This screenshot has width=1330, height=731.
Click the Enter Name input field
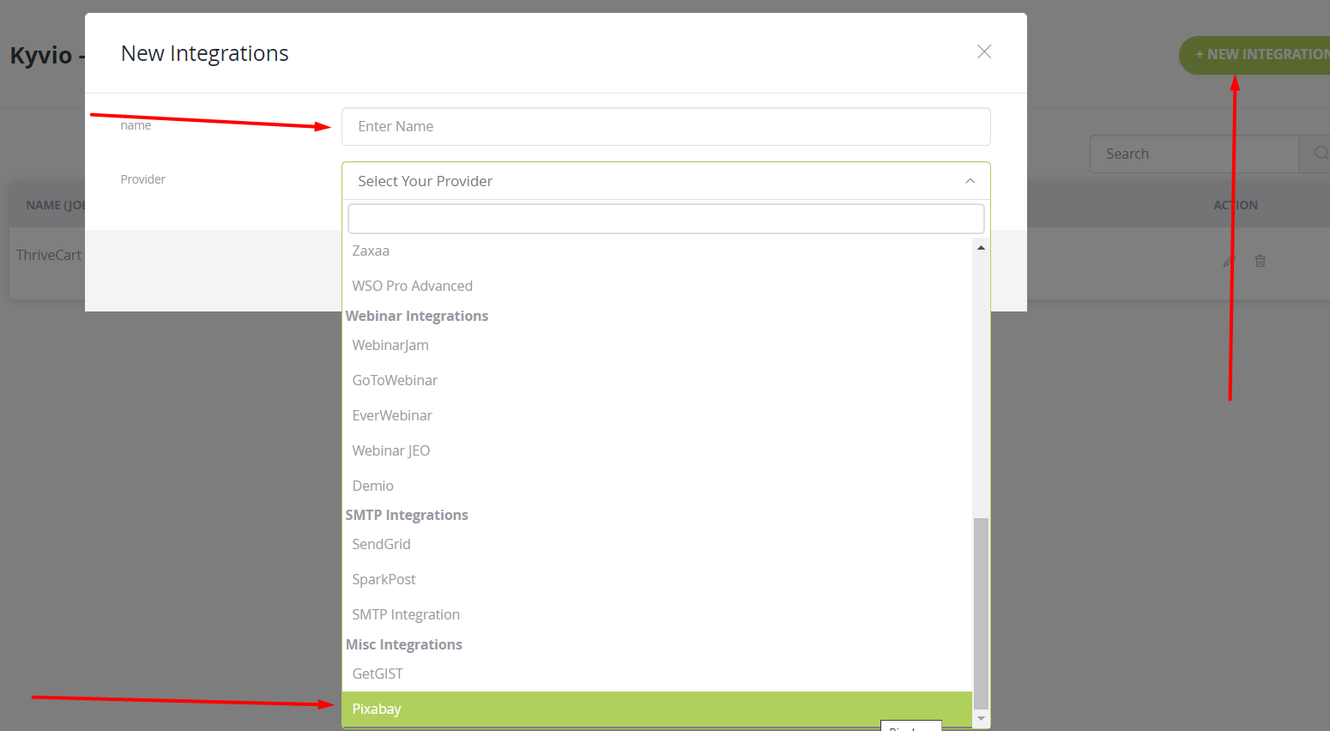[x=666, y=126]
